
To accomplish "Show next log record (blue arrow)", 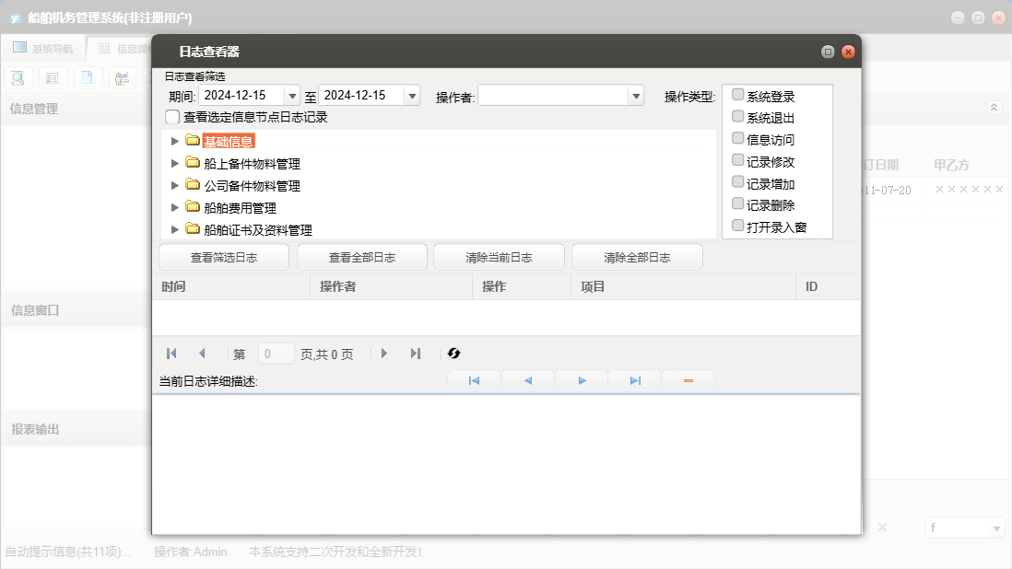I will tap(582, 381).
